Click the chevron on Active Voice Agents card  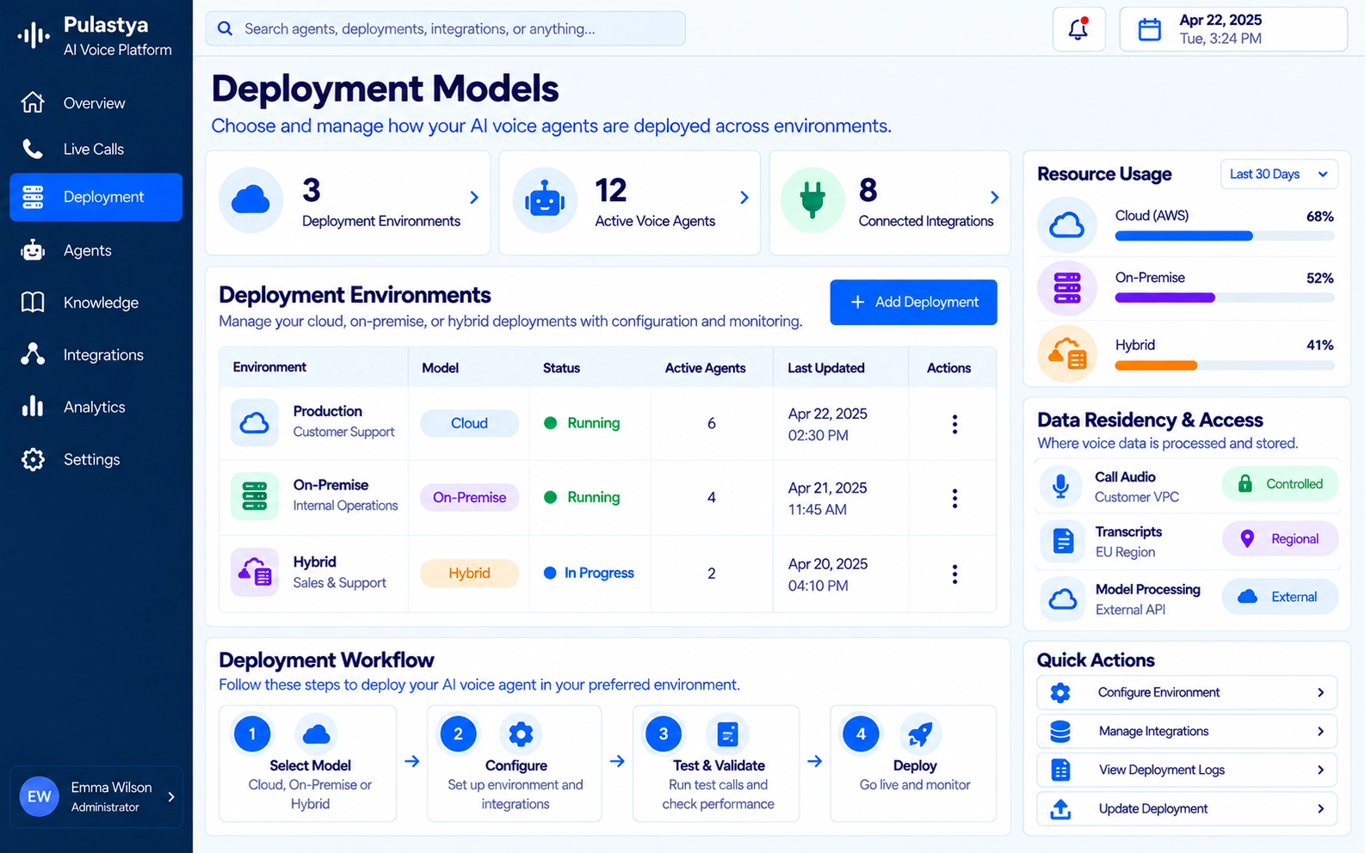[744, 198]
